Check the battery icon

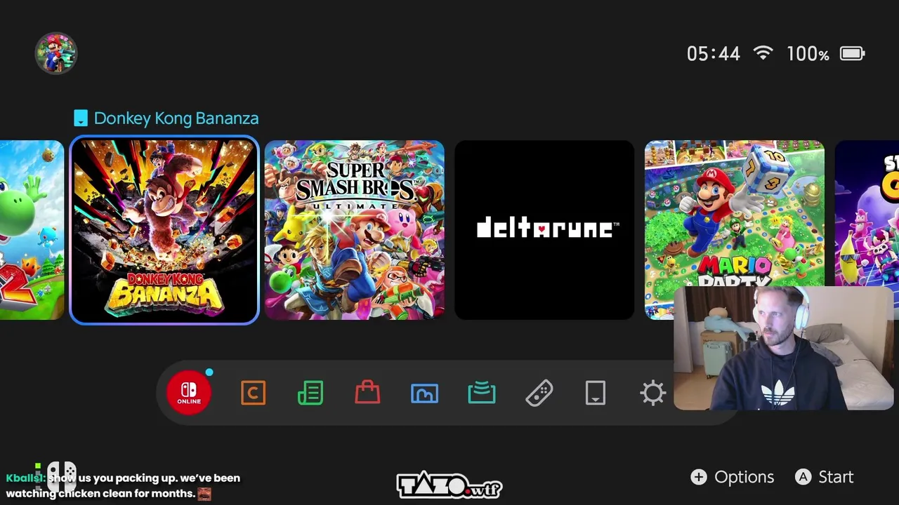pos(852,53)
